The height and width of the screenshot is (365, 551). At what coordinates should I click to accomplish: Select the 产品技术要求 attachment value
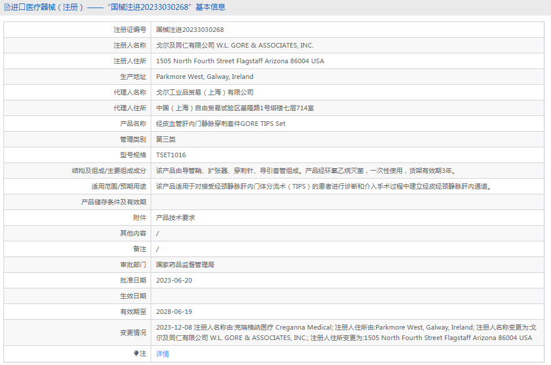click(176, 218)
